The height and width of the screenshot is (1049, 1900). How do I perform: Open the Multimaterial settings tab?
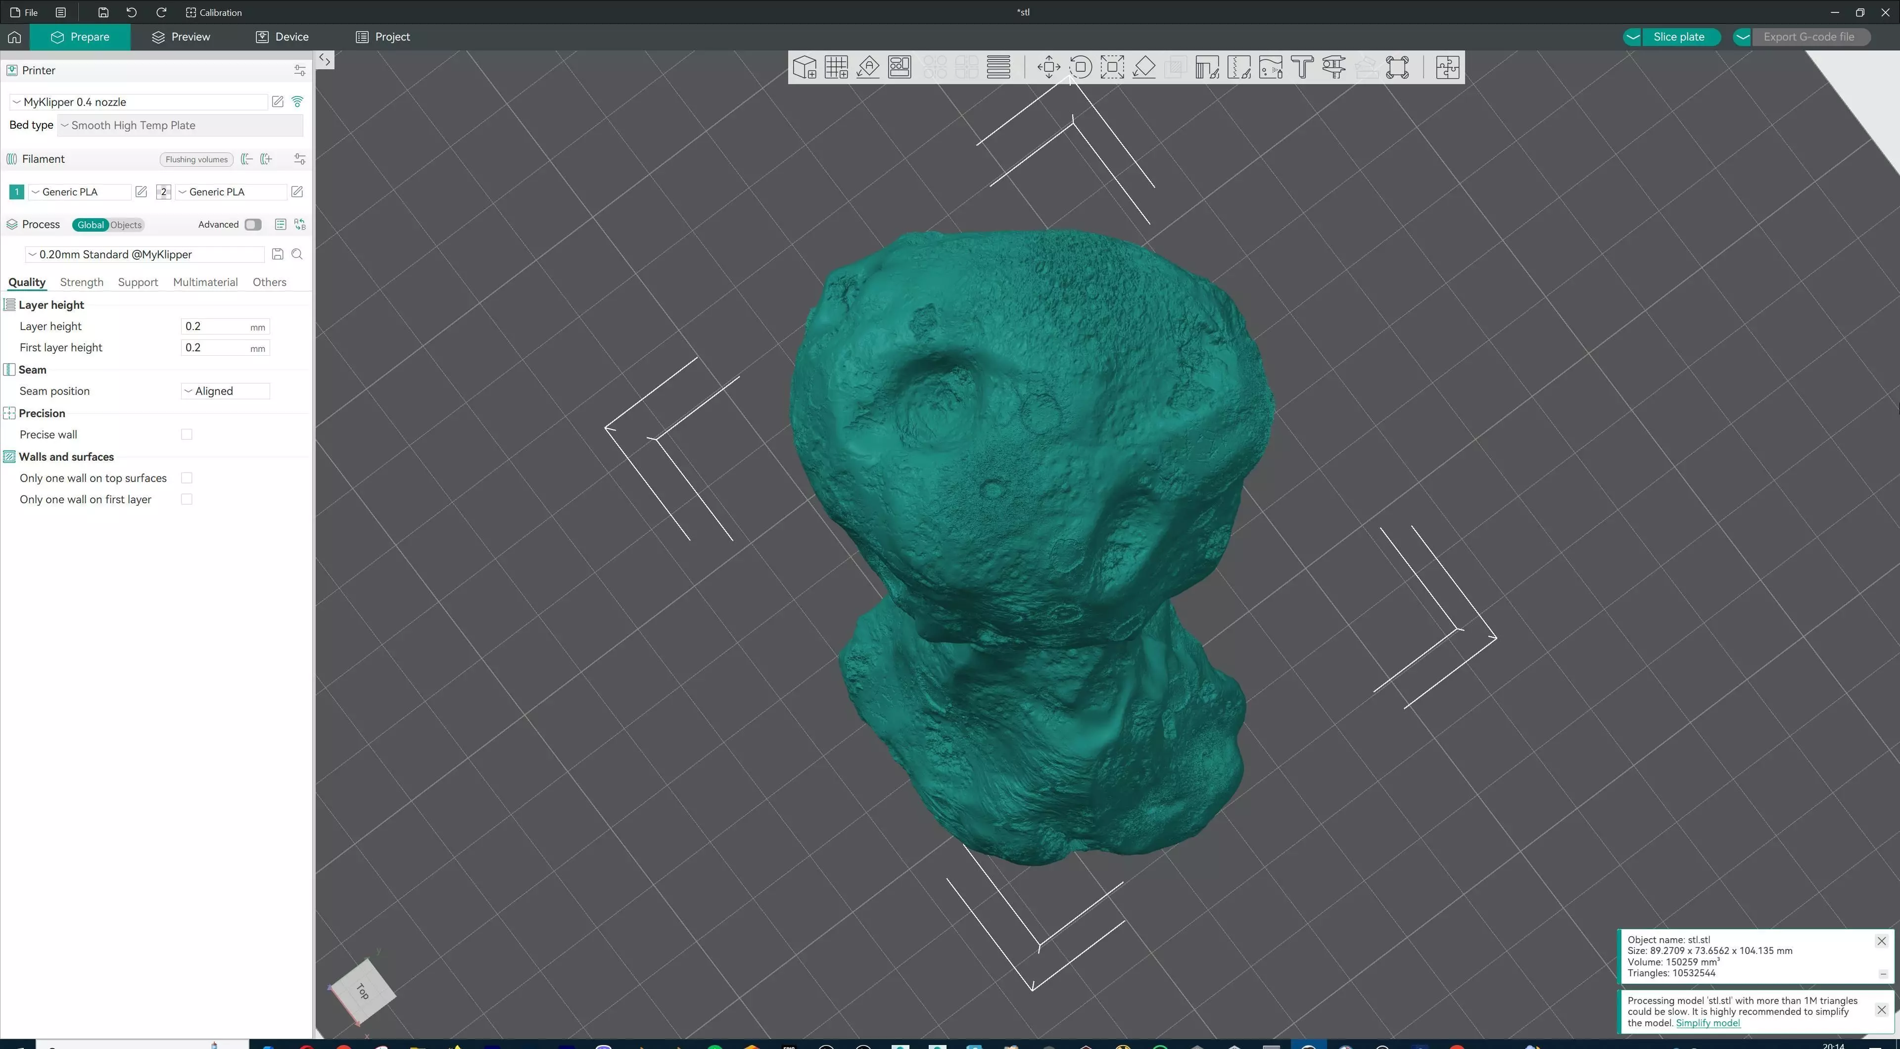(205, 282)
